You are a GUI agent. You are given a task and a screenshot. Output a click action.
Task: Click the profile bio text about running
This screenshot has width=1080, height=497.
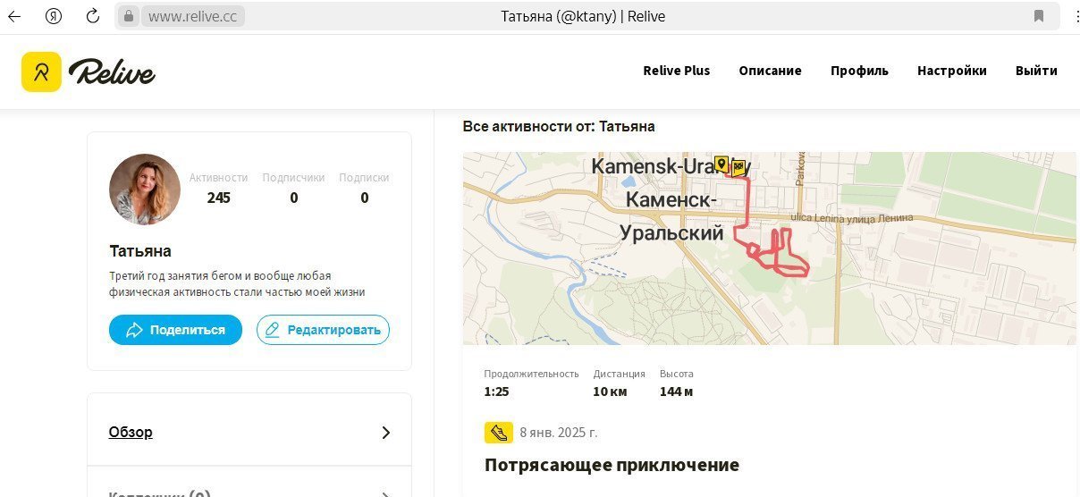tap(237, 284)
